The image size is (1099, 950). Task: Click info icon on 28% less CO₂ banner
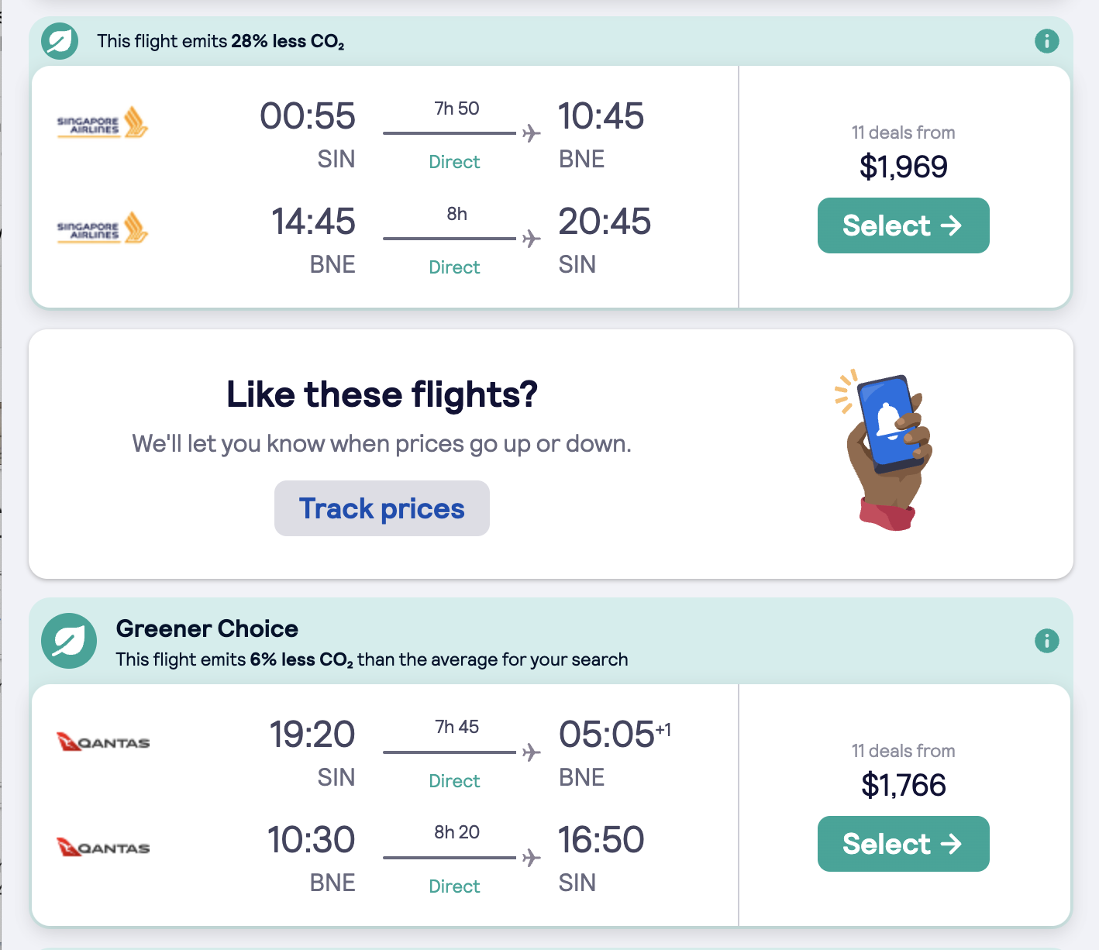[x=1046, y=41]
